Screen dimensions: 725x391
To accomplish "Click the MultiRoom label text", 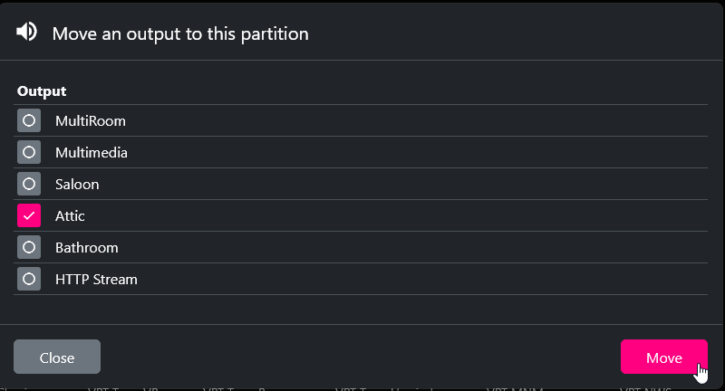I will 91,120.
